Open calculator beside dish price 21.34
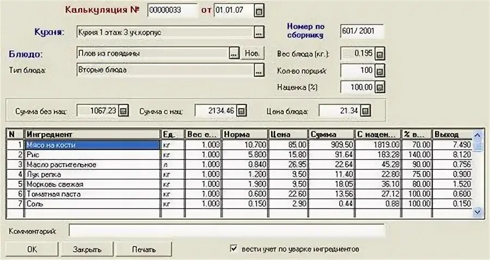Image resolution: width=490 pixels, height=260 pixels. pos(366,111)
